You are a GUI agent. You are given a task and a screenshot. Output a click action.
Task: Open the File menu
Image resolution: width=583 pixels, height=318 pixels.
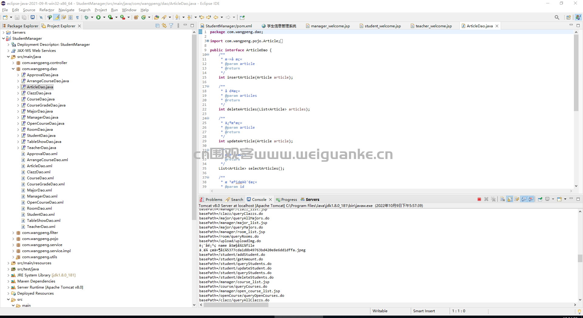click(5, 10)
